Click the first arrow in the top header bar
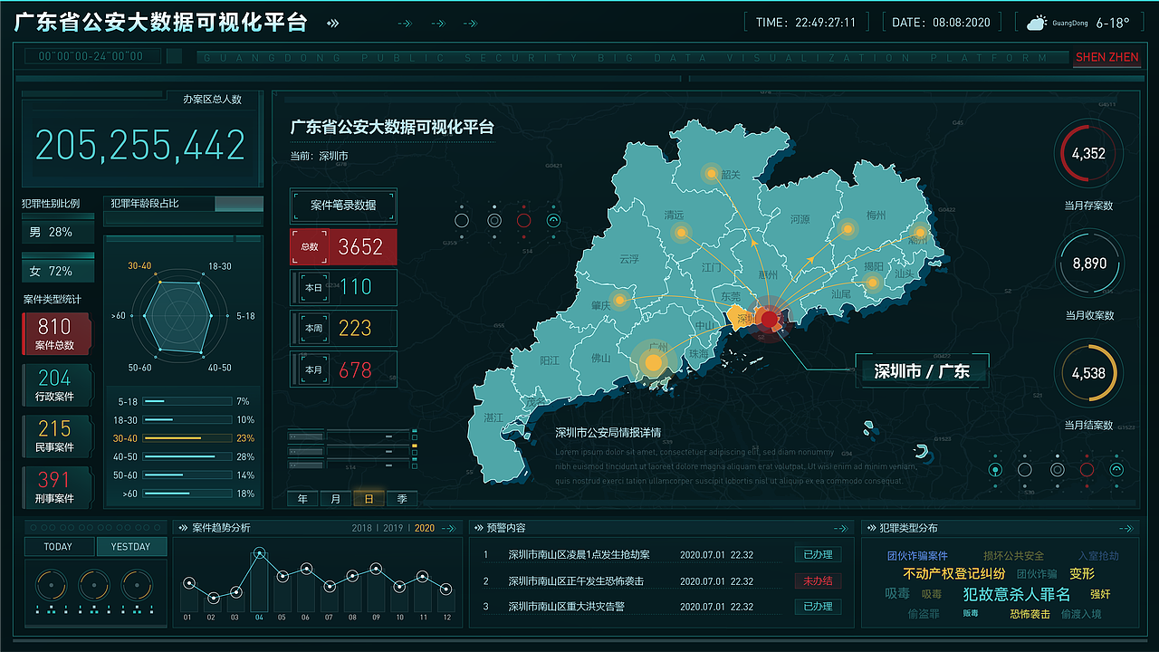The height and width of the screenshot is (652, 1159). (405, 24)
